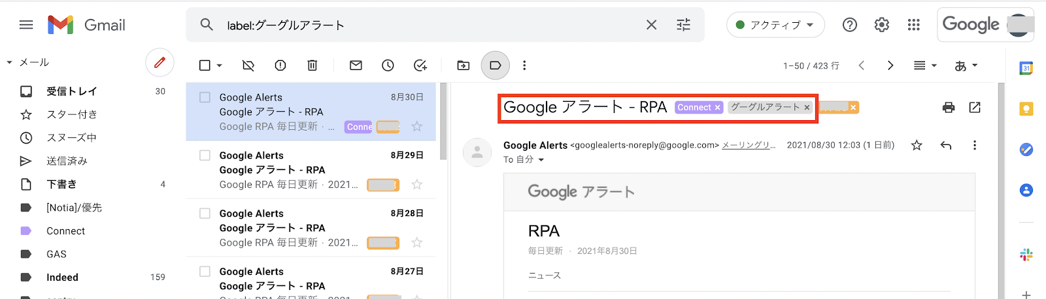Click the search field text

286,25
